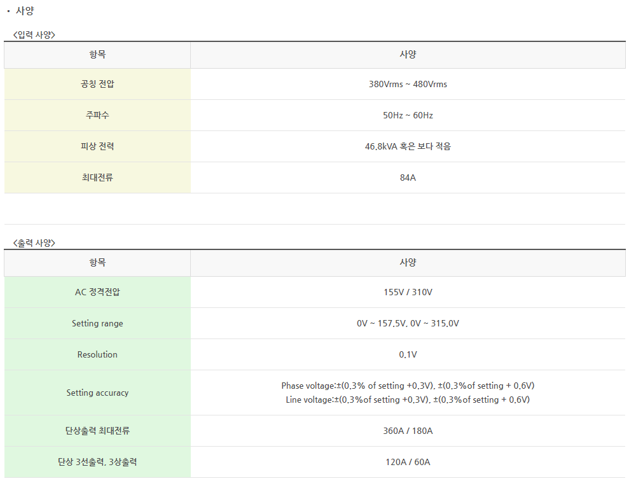This screenshot has height=488, width=629.
Task: Click the 50Hz ~ 60Hz value
Action: (408, 116)
